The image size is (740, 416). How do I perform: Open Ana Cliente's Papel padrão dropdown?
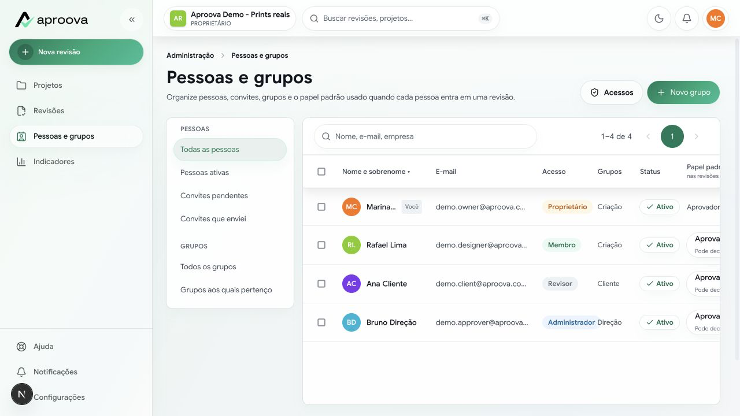703,284
